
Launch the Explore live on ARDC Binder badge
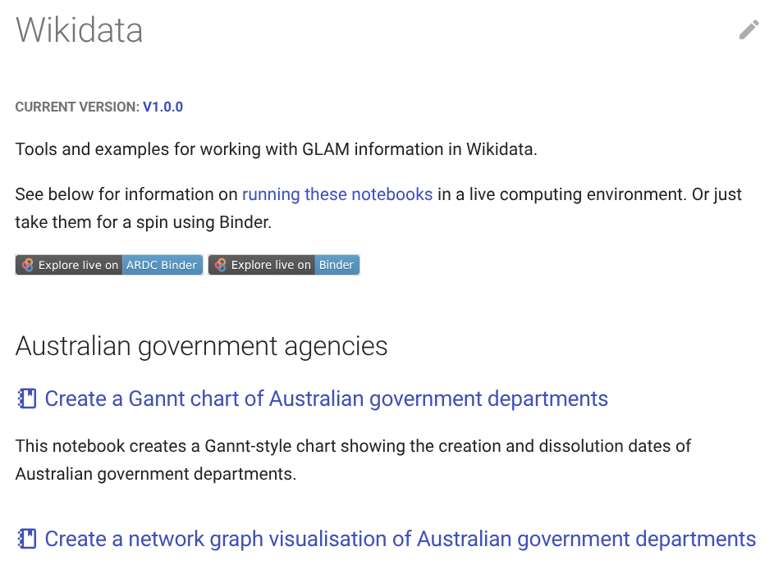(x=109, y=265)
